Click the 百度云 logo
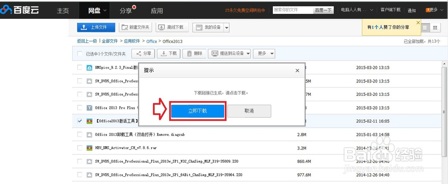The height and width of the screenshot is (184, 448). 19,10
